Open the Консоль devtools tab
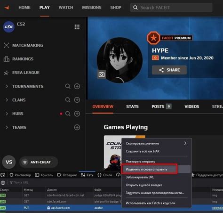Screen dimensions: 223x213 44,175
